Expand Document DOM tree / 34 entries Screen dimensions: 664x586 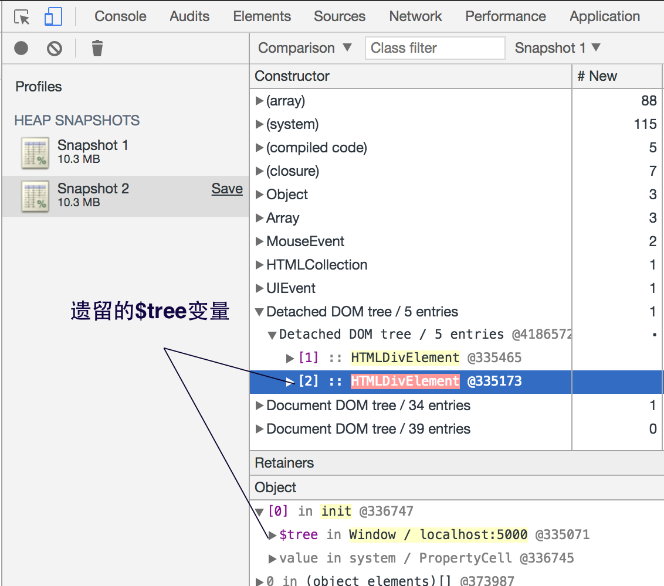[259, 406]
